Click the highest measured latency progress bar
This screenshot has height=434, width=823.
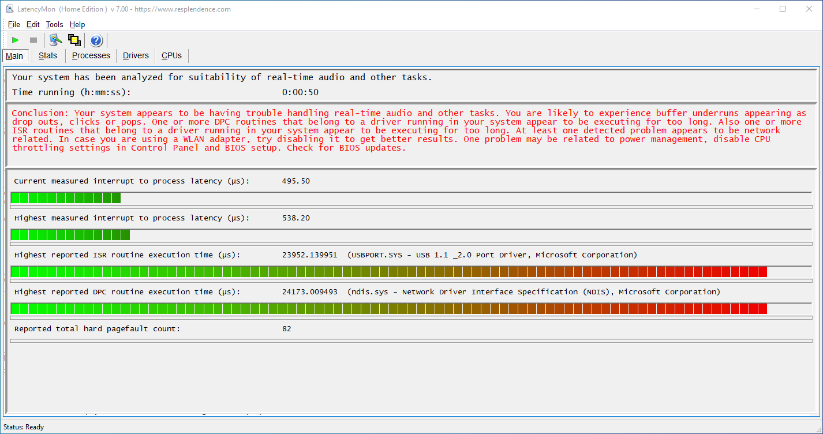[411, 235]
